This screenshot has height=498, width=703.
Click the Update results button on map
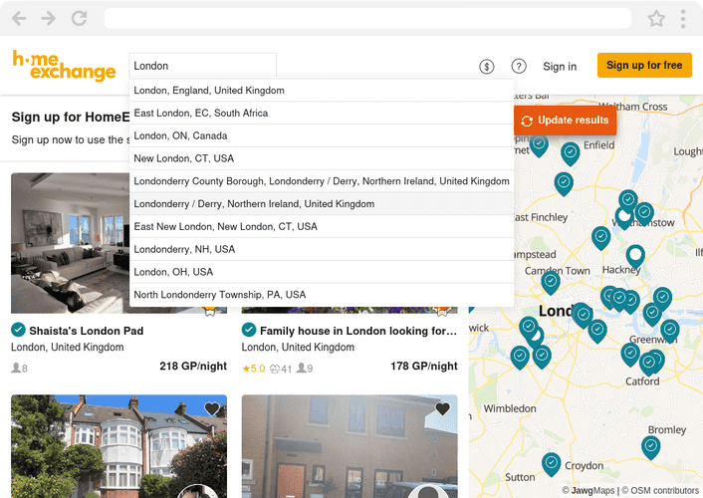565,121
